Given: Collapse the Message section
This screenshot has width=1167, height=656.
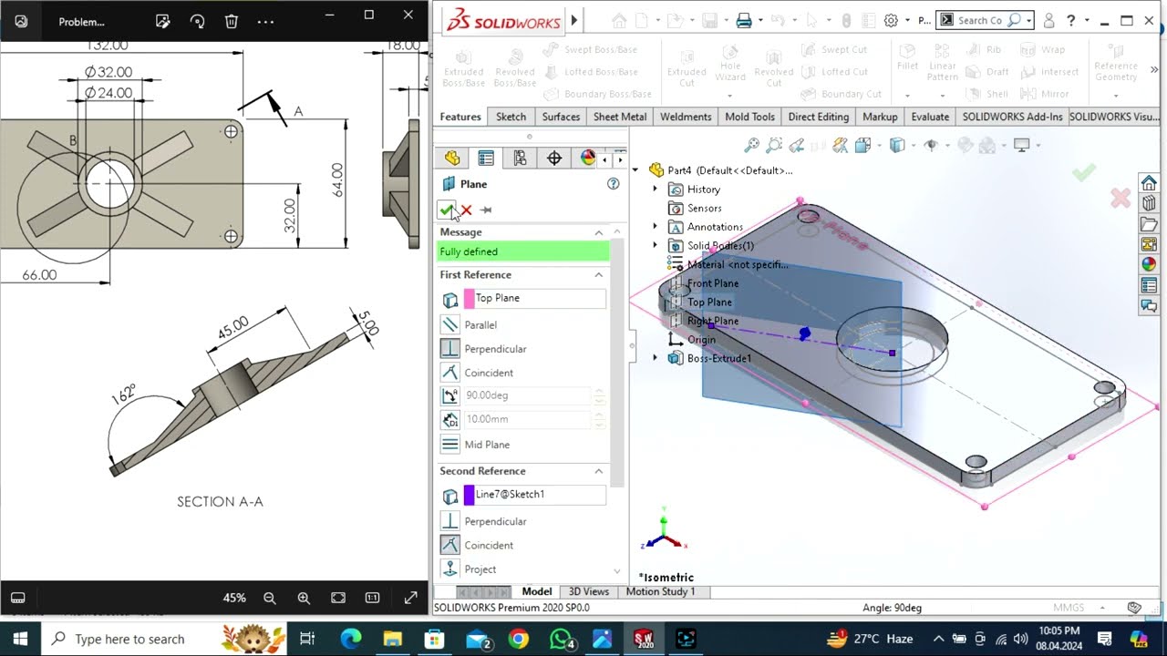Looking at the screenshot, I should [599, 232].
